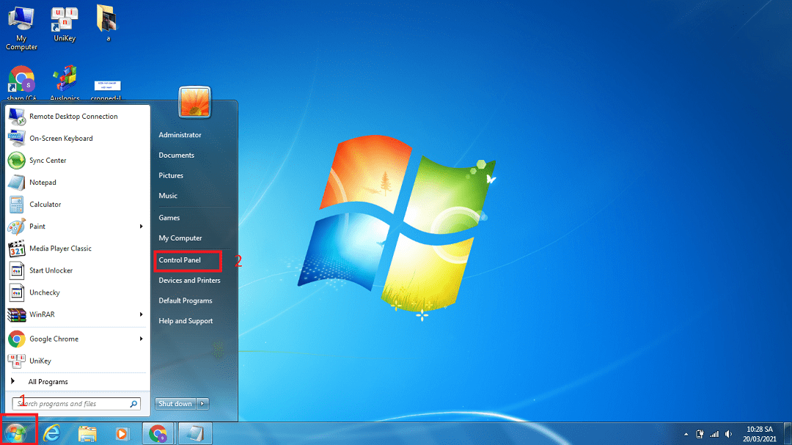Open Internet Explorer on the taskbar
The width and height of the screenshot is (792, 445).
pos(51,433)
